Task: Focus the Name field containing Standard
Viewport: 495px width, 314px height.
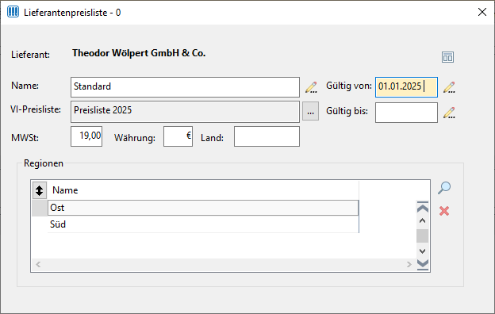Action: (x=185, y=87)
